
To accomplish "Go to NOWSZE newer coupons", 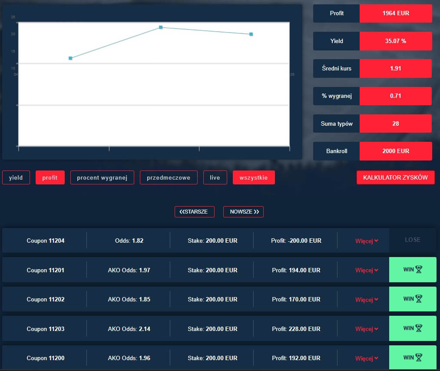I will (x=243, y=212).
